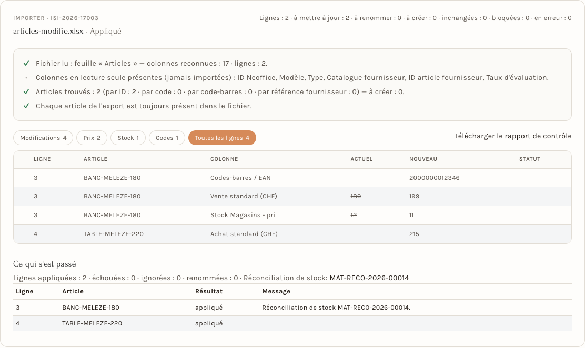Open the Modifications 4 filter tab
This screenshot has height=348, width=585.
[x=43, y=138]
